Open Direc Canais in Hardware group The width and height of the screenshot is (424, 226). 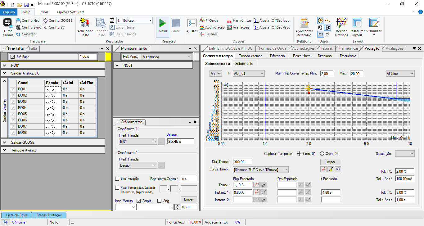click(x=8, y=27)
